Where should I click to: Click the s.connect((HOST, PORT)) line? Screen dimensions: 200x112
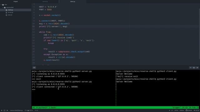point(52,21)
